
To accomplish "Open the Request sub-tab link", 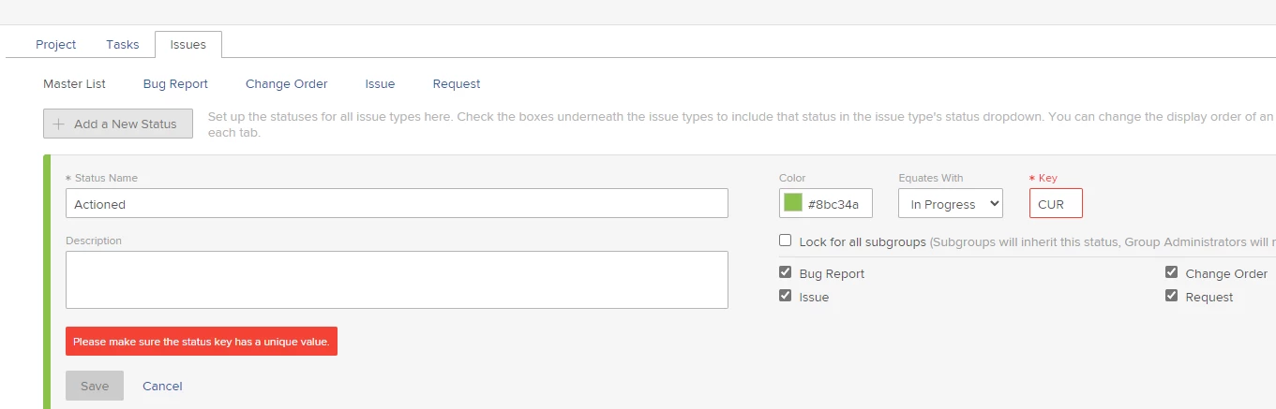I will [x=457, y=83].
